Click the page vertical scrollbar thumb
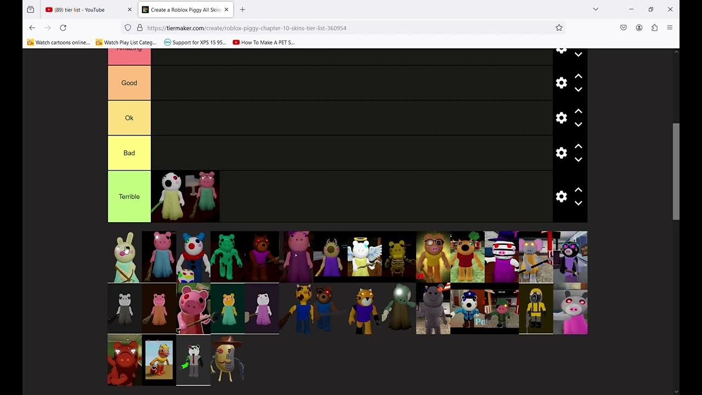 tap(676, 171)
